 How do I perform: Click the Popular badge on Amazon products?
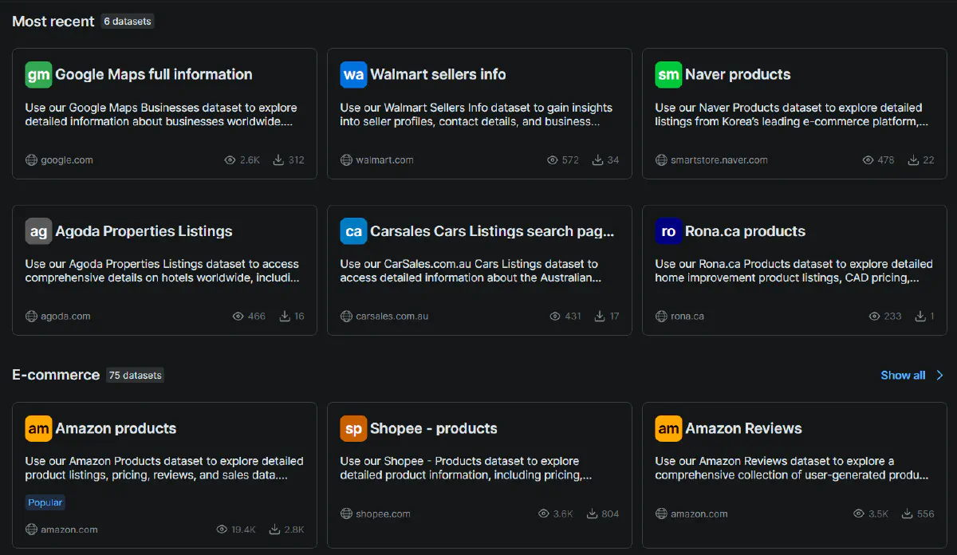(x=45, y=502)
